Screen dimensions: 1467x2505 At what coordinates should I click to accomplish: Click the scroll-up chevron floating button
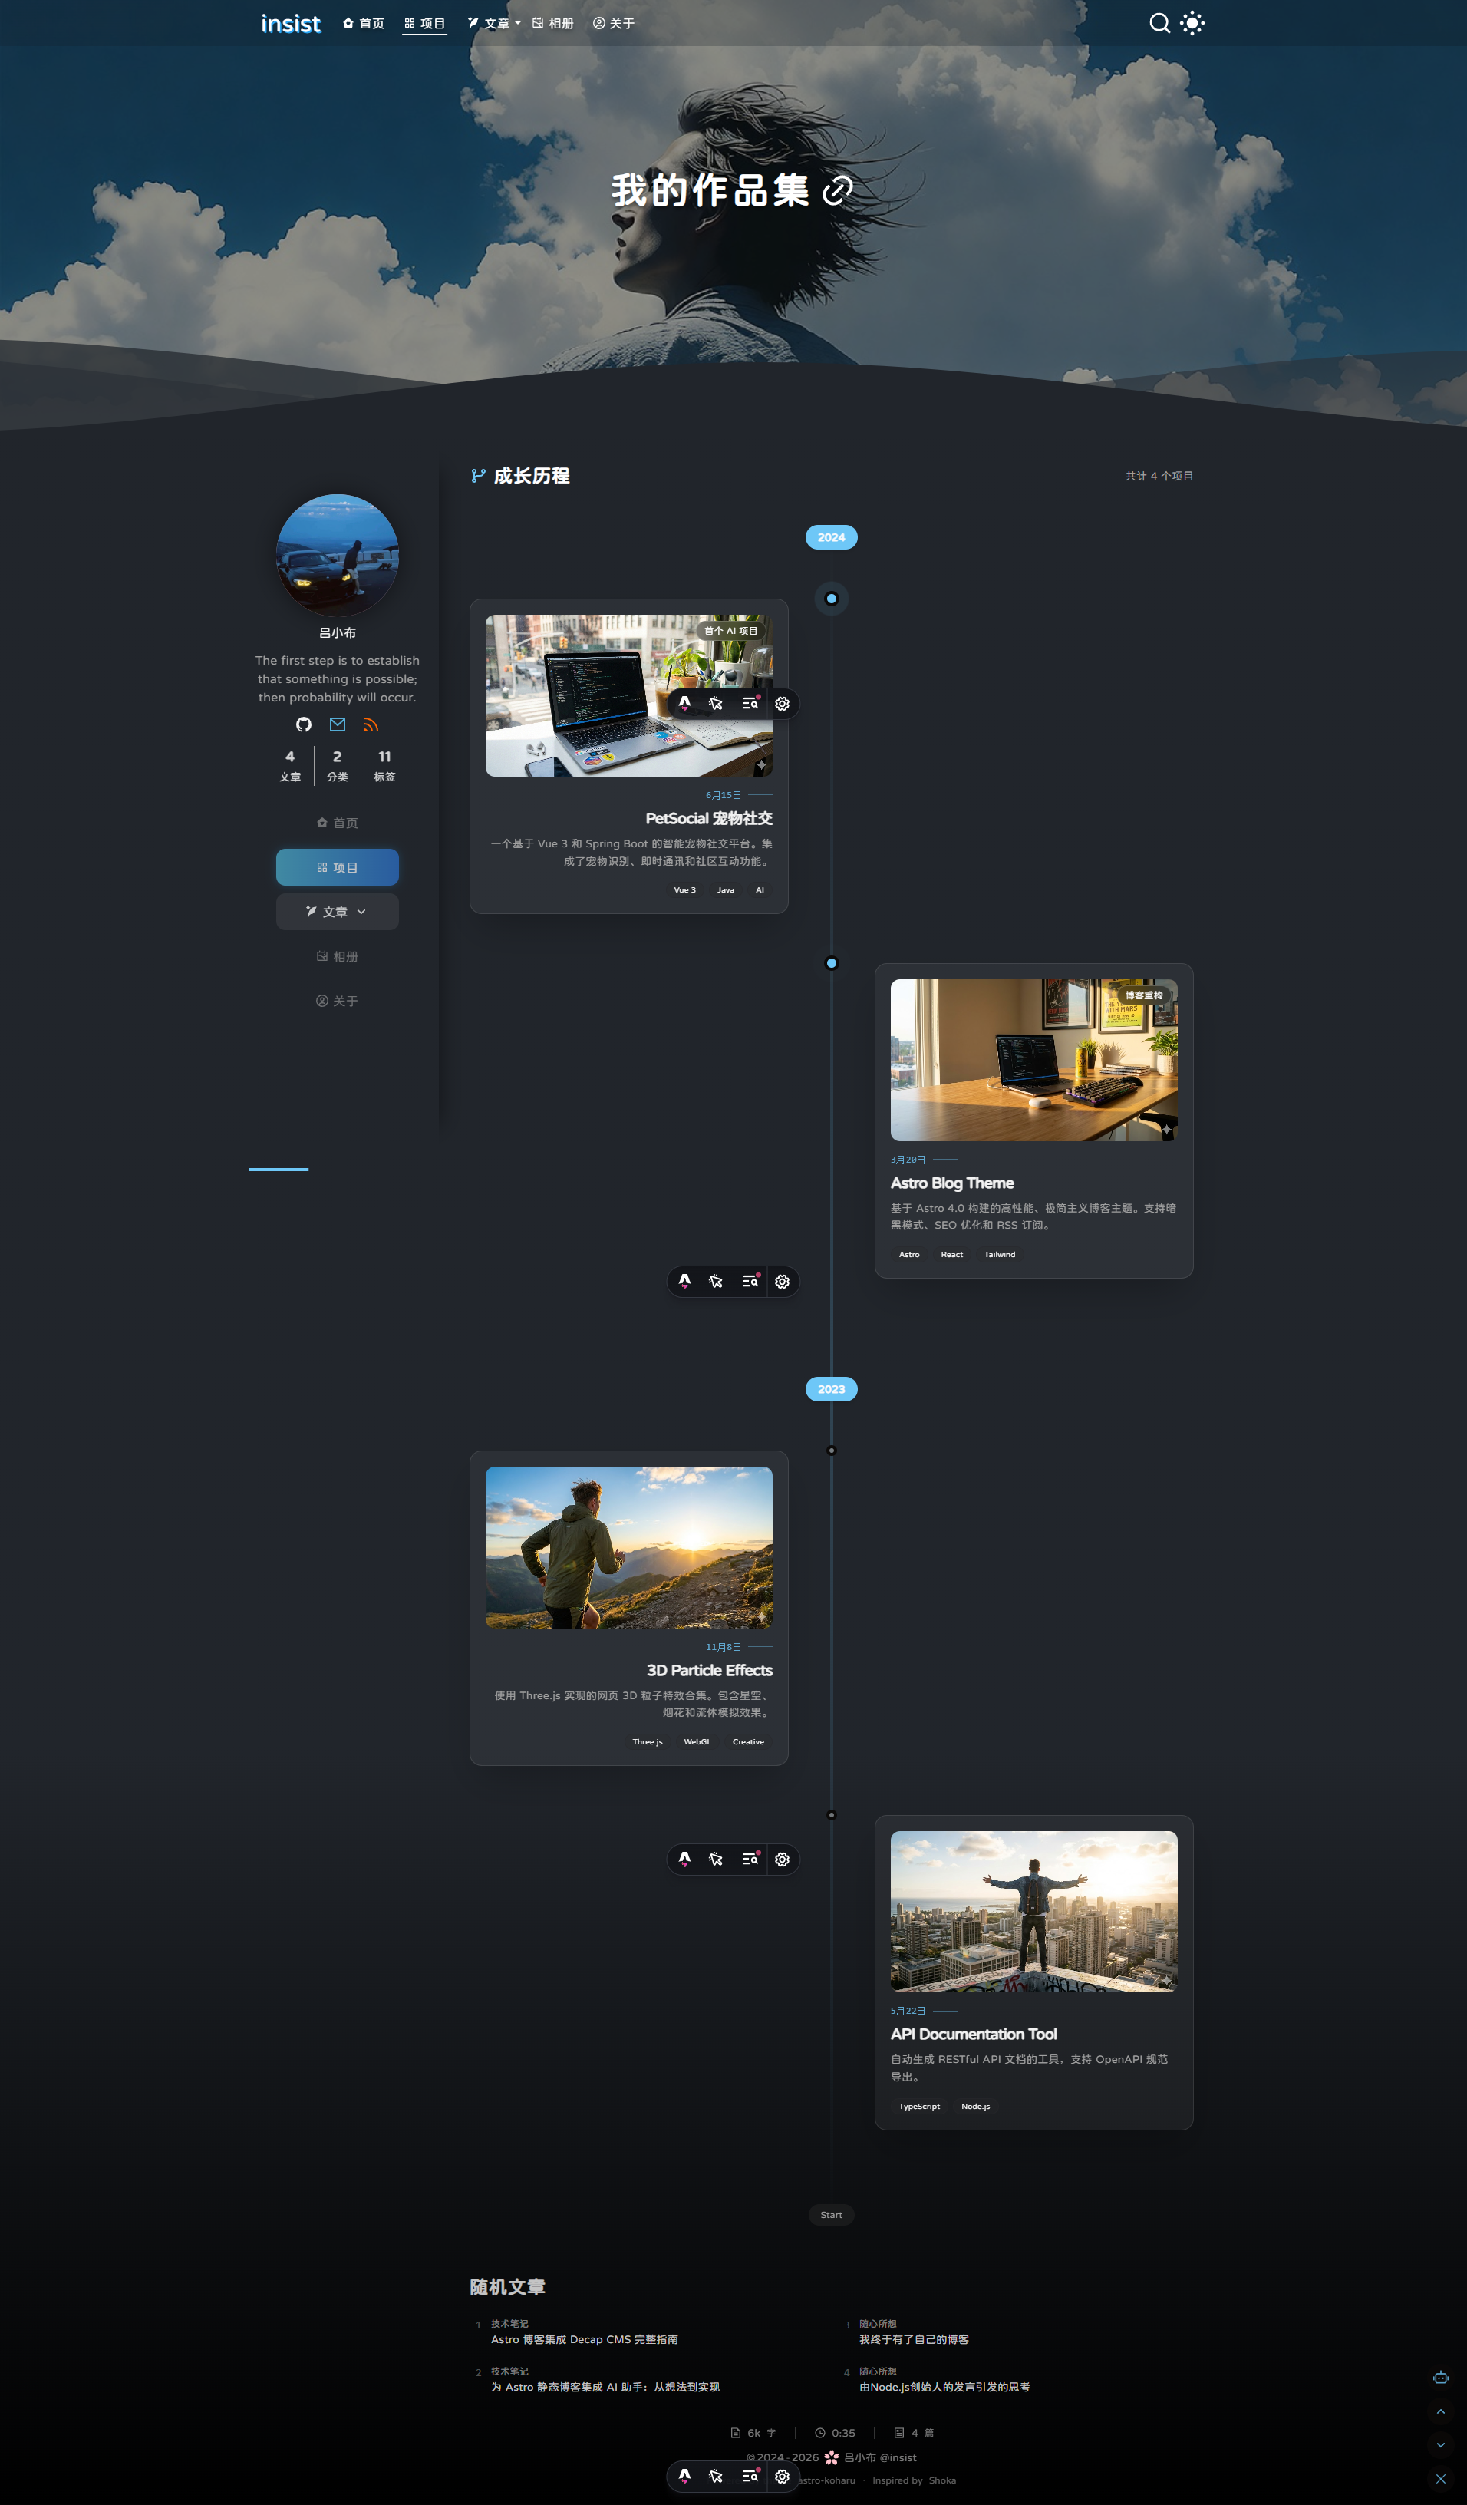pos(1440,2411)
